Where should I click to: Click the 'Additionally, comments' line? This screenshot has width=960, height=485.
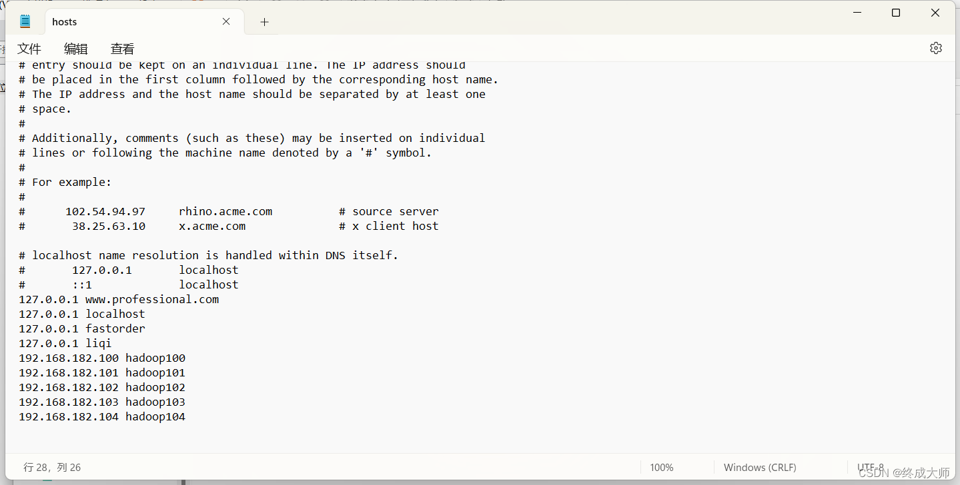[252, 138]
